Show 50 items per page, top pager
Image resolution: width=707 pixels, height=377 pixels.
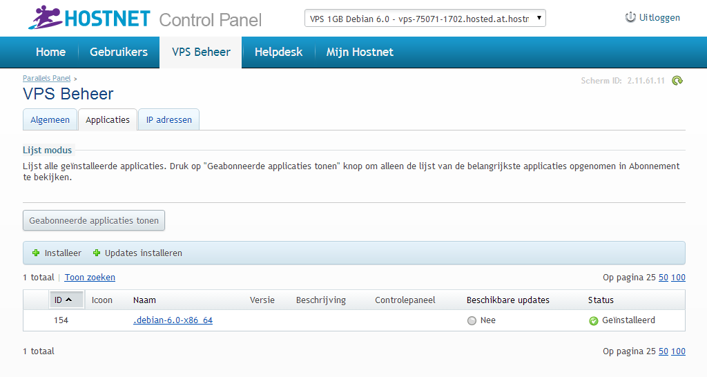[663, 278]
